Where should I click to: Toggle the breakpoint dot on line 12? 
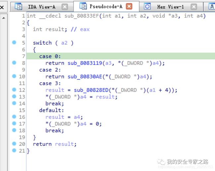pos(14,90)
